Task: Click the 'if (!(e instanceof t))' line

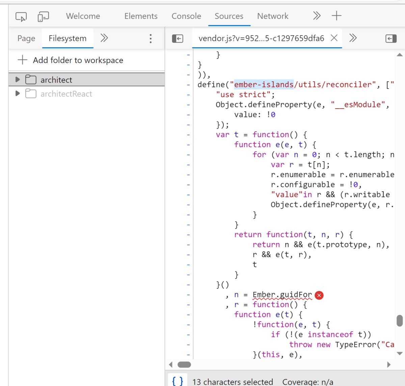Action: click(x=321, y=334)
